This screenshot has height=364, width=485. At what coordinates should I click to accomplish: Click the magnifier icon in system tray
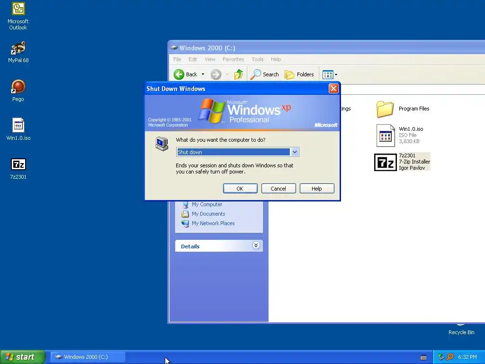[x=450, y=357]
